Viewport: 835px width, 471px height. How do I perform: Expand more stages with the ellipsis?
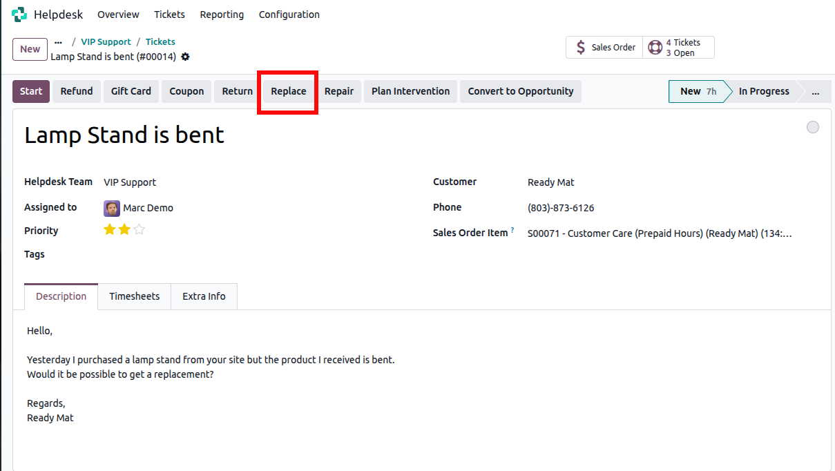pyautogui.click(x=816, y=91)
